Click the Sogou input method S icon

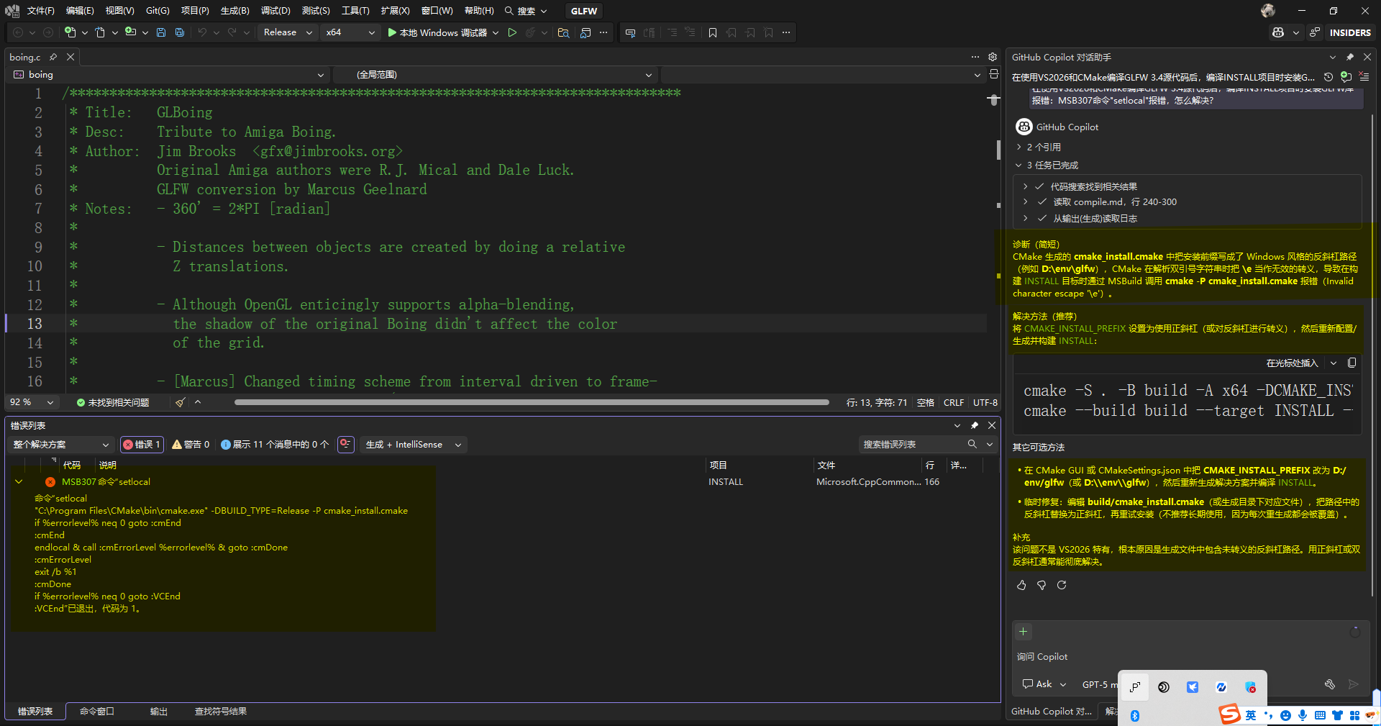pos(1229,714)
